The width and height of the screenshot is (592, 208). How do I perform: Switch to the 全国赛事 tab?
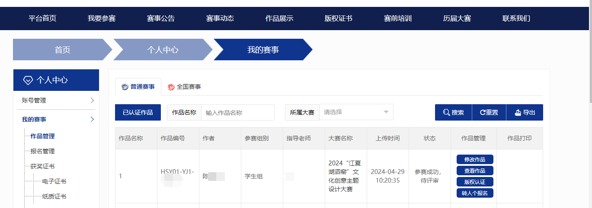point(185,87)
